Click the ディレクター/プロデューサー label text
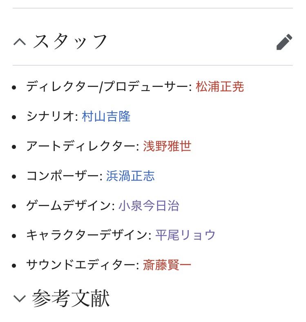Screen dimensions: 306x322 (107, 87)
